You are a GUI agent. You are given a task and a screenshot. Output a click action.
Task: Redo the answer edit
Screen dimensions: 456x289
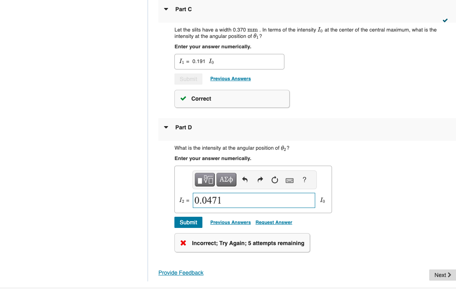point(260,180)
